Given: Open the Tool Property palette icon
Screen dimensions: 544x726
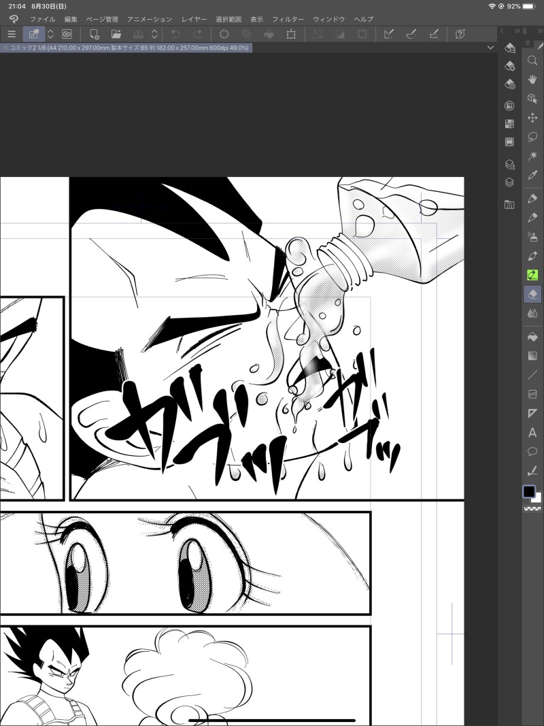Looking at the screenshot, I should point(509,66).
